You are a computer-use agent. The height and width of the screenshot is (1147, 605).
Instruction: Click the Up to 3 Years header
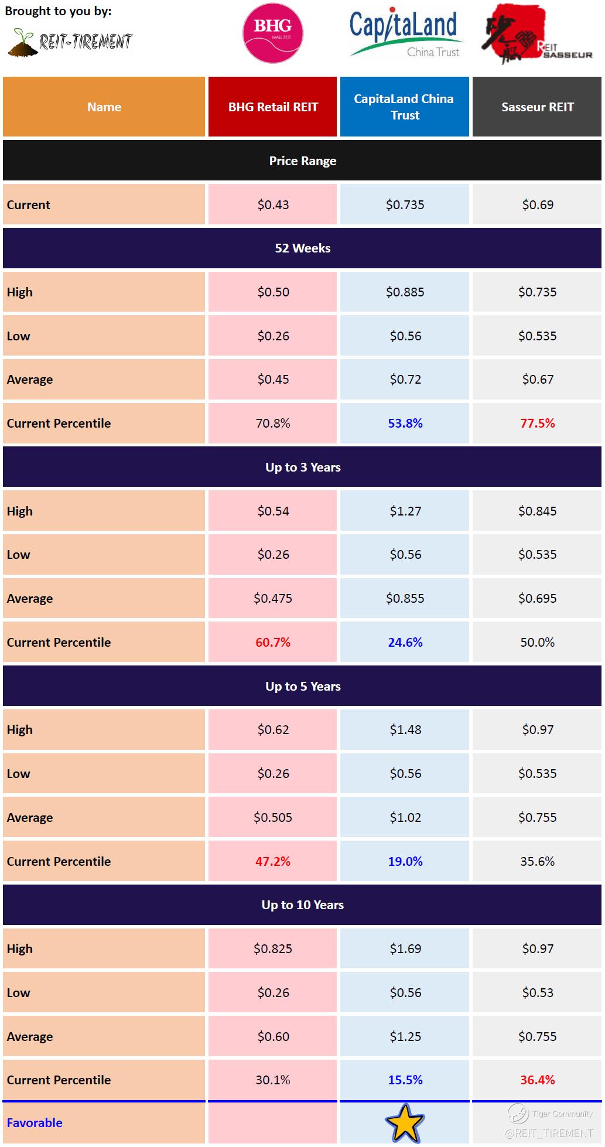point(302,467)
